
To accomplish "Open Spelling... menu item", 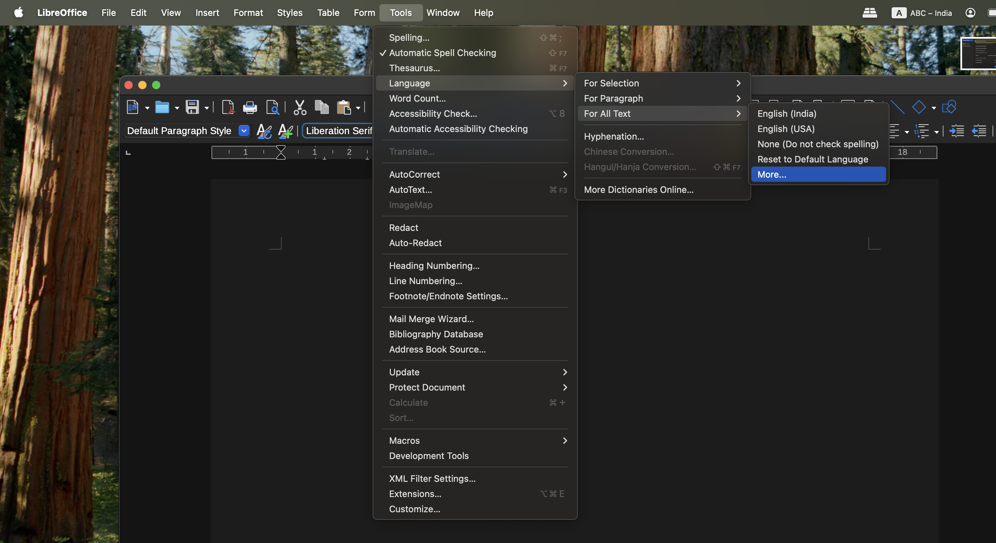I will (475, 38).
